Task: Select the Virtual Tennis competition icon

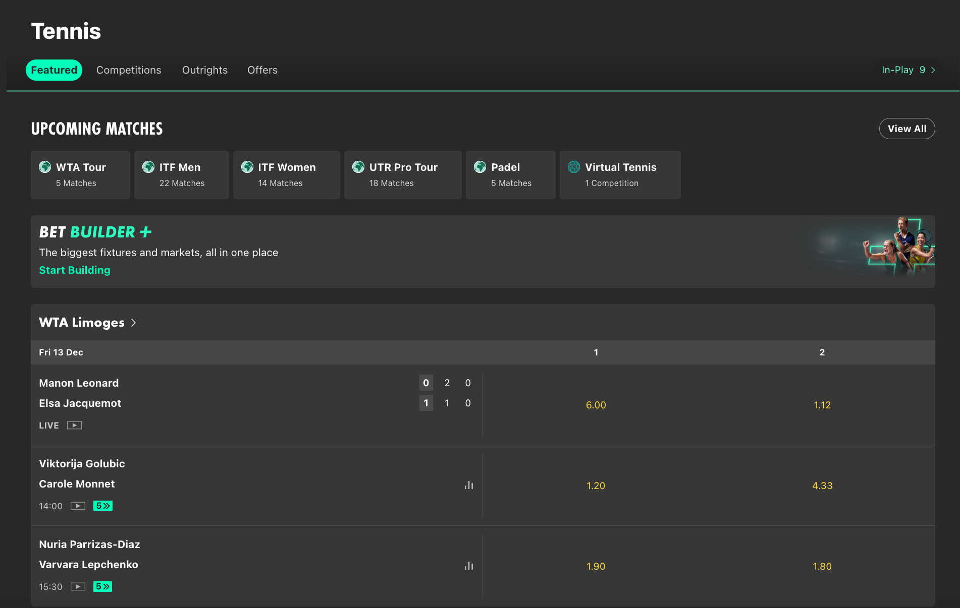Action: click(573, 167)
